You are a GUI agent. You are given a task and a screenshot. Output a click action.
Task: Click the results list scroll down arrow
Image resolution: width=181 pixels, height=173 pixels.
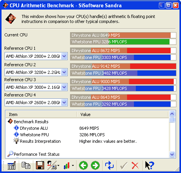pos(172,154)
